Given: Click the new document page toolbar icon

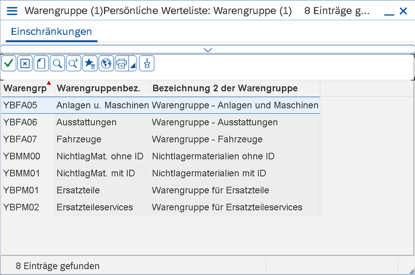Looking at the screenshot, I should [x=41, y=64].
